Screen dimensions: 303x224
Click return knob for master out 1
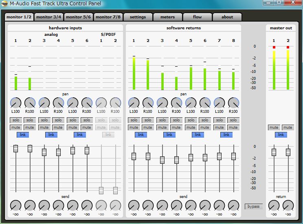coord(274,206)
